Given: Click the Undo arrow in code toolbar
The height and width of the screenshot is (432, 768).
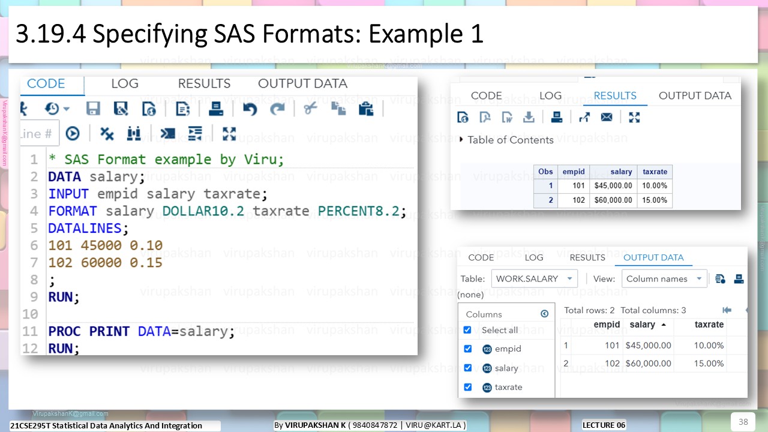Looking at the screenshot, I should click(x=250, y=109).
